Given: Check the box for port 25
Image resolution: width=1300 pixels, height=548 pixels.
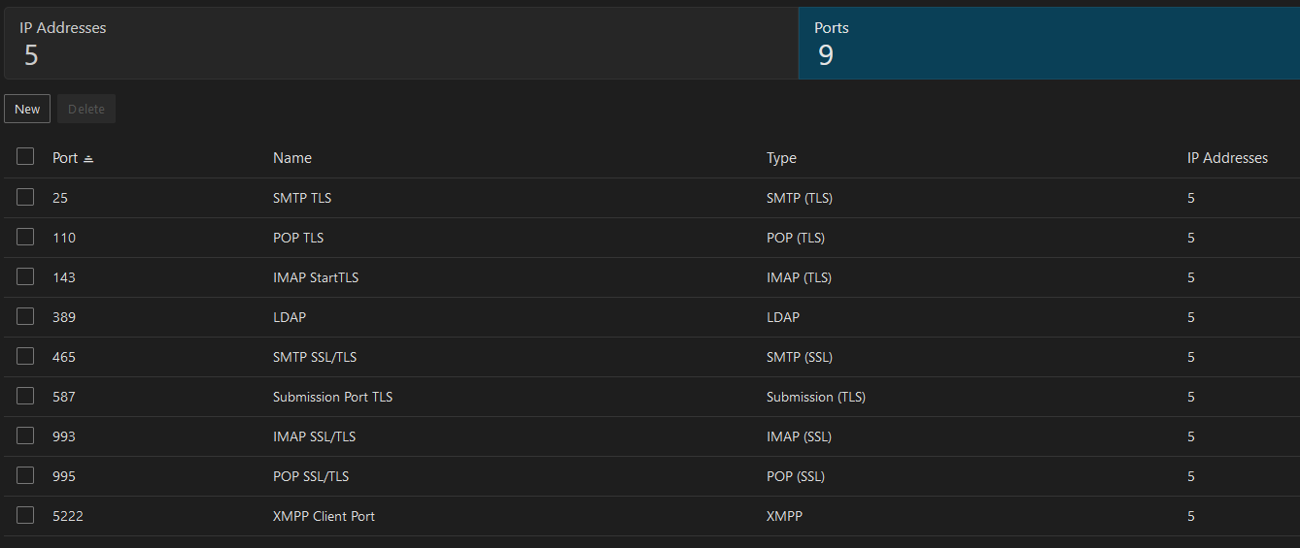Looking at the screenshot, I should tap(25, 198).
